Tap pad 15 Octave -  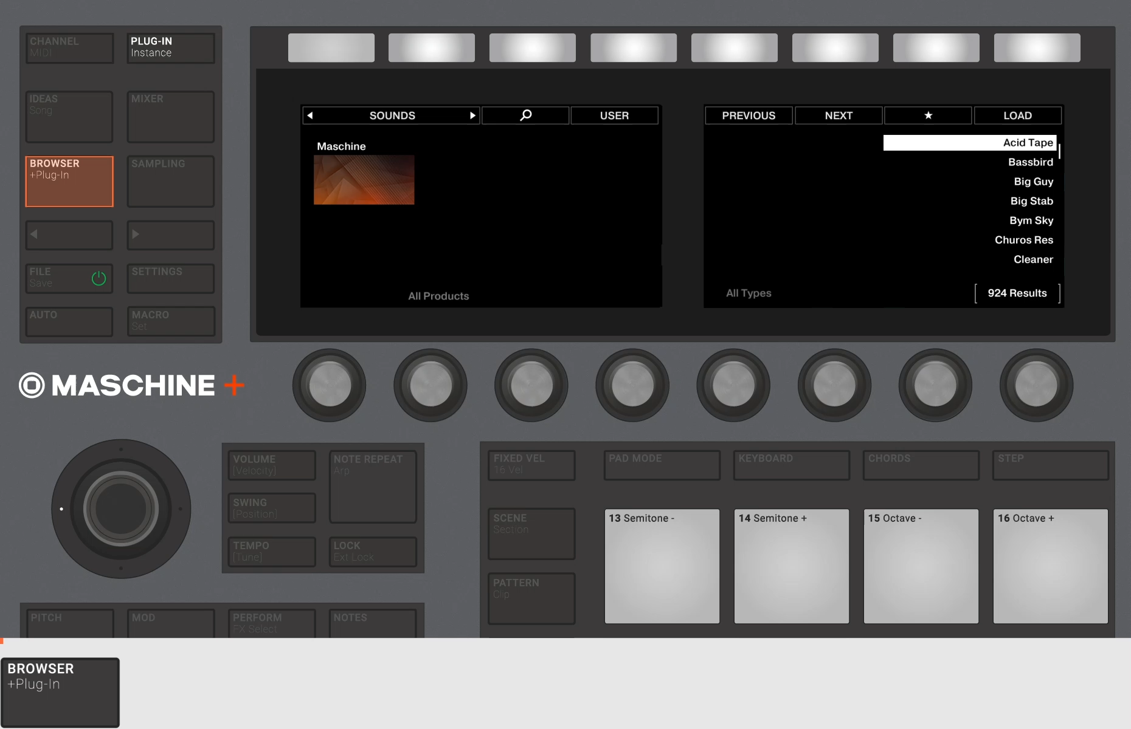pyautogui.click(x=921, y=566)
